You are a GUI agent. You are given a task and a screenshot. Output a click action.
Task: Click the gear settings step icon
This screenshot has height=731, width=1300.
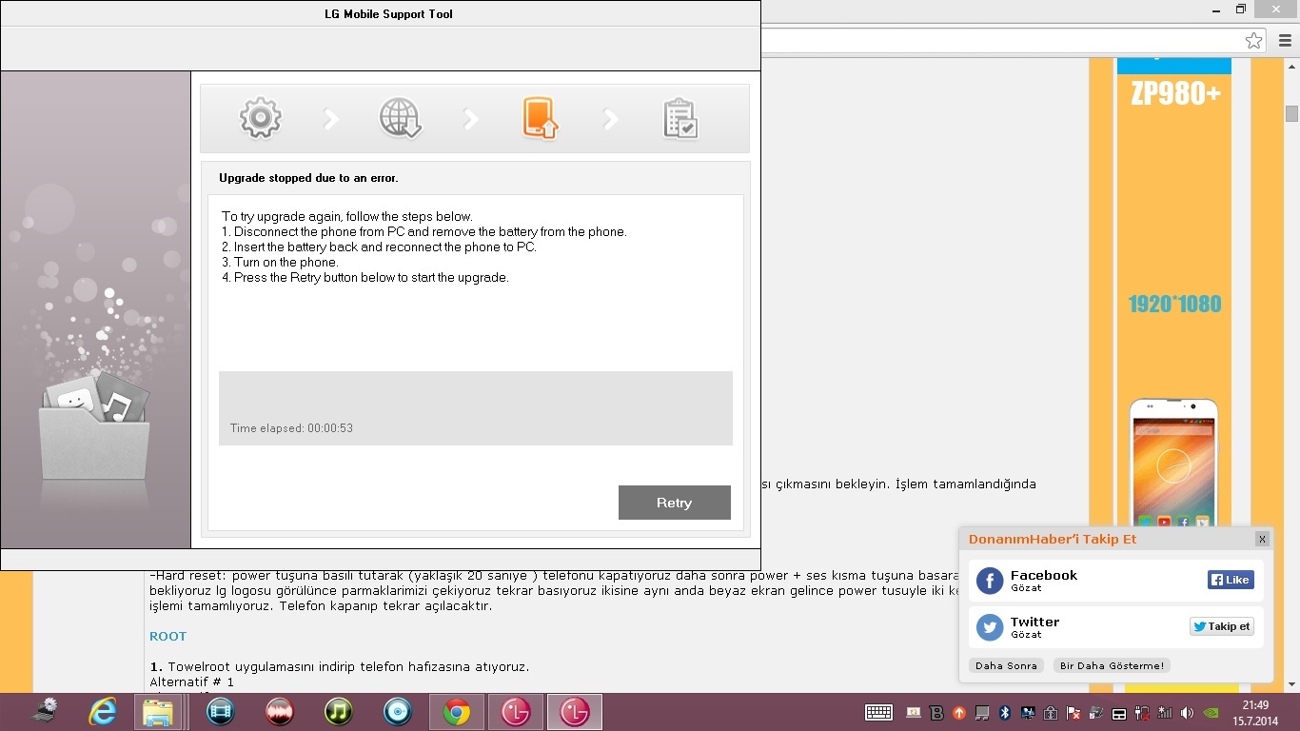tap(260, 118)
